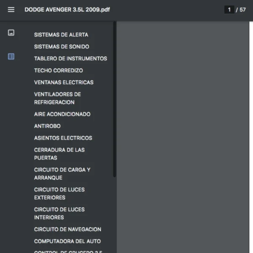Toggle the sidebar with the hamburger menu icon

tap(11, 10)
